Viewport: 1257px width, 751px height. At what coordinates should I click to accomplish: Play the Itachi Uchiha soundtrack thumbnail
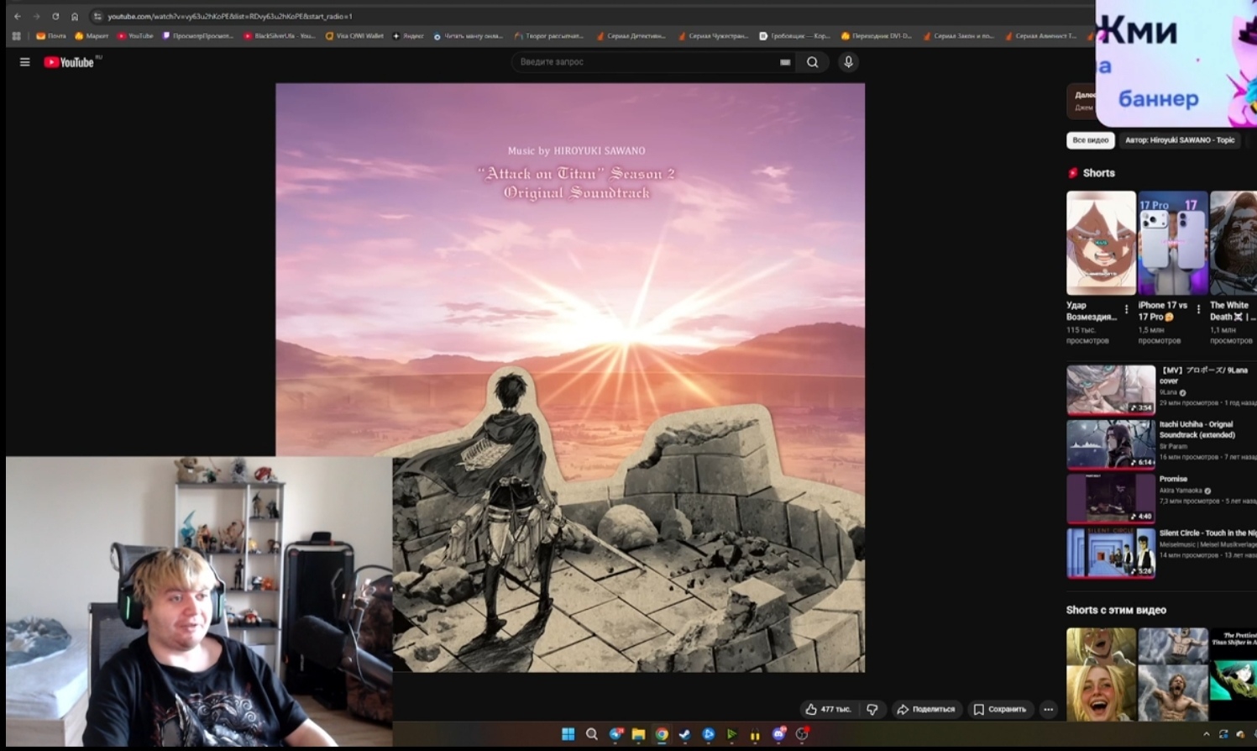[x=1111, y=444]
